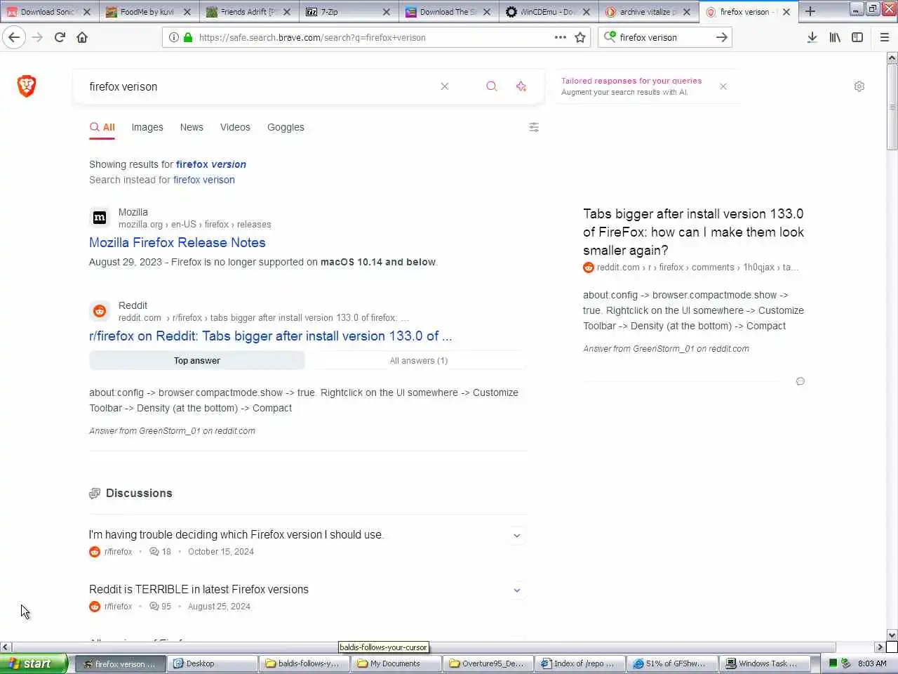This screenshot has width=898, height=674.
Task: Open the Windows Task Manager taskbar item
Action: [765, 663]
